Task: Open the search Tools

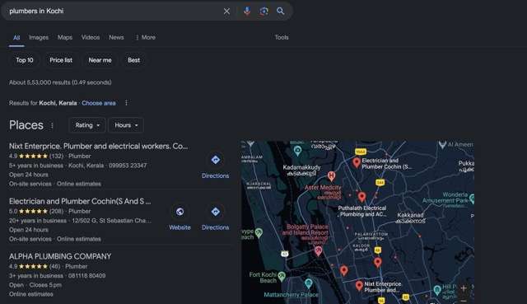Action: (x=282, y=37)
